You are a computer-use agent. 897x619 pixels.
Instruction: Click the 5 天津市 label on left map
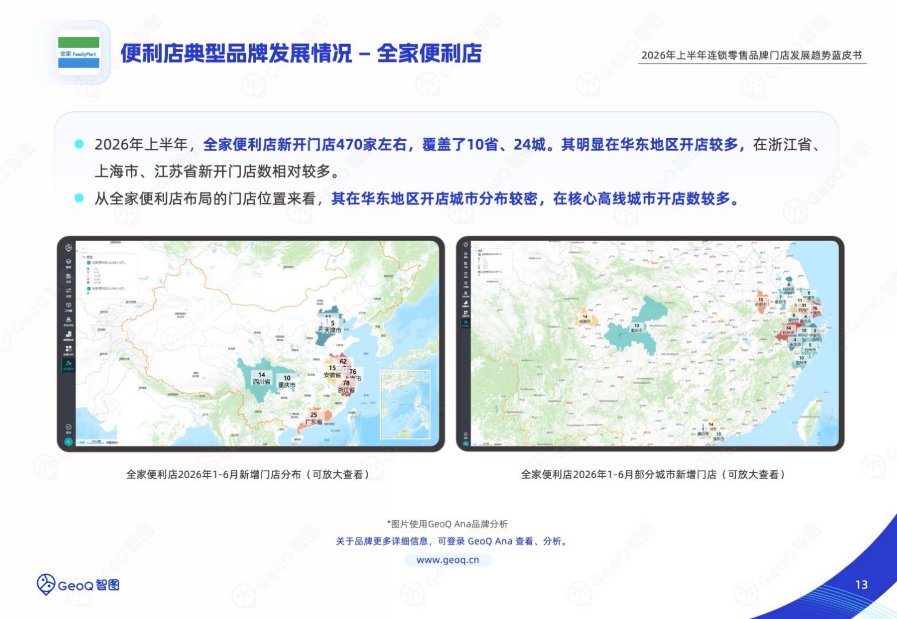pyautogui.click(x=333, y=327)
